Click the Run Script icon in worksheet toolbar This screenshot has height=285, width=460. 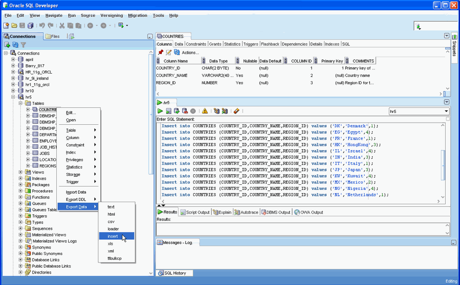click(x=168, y=111)
